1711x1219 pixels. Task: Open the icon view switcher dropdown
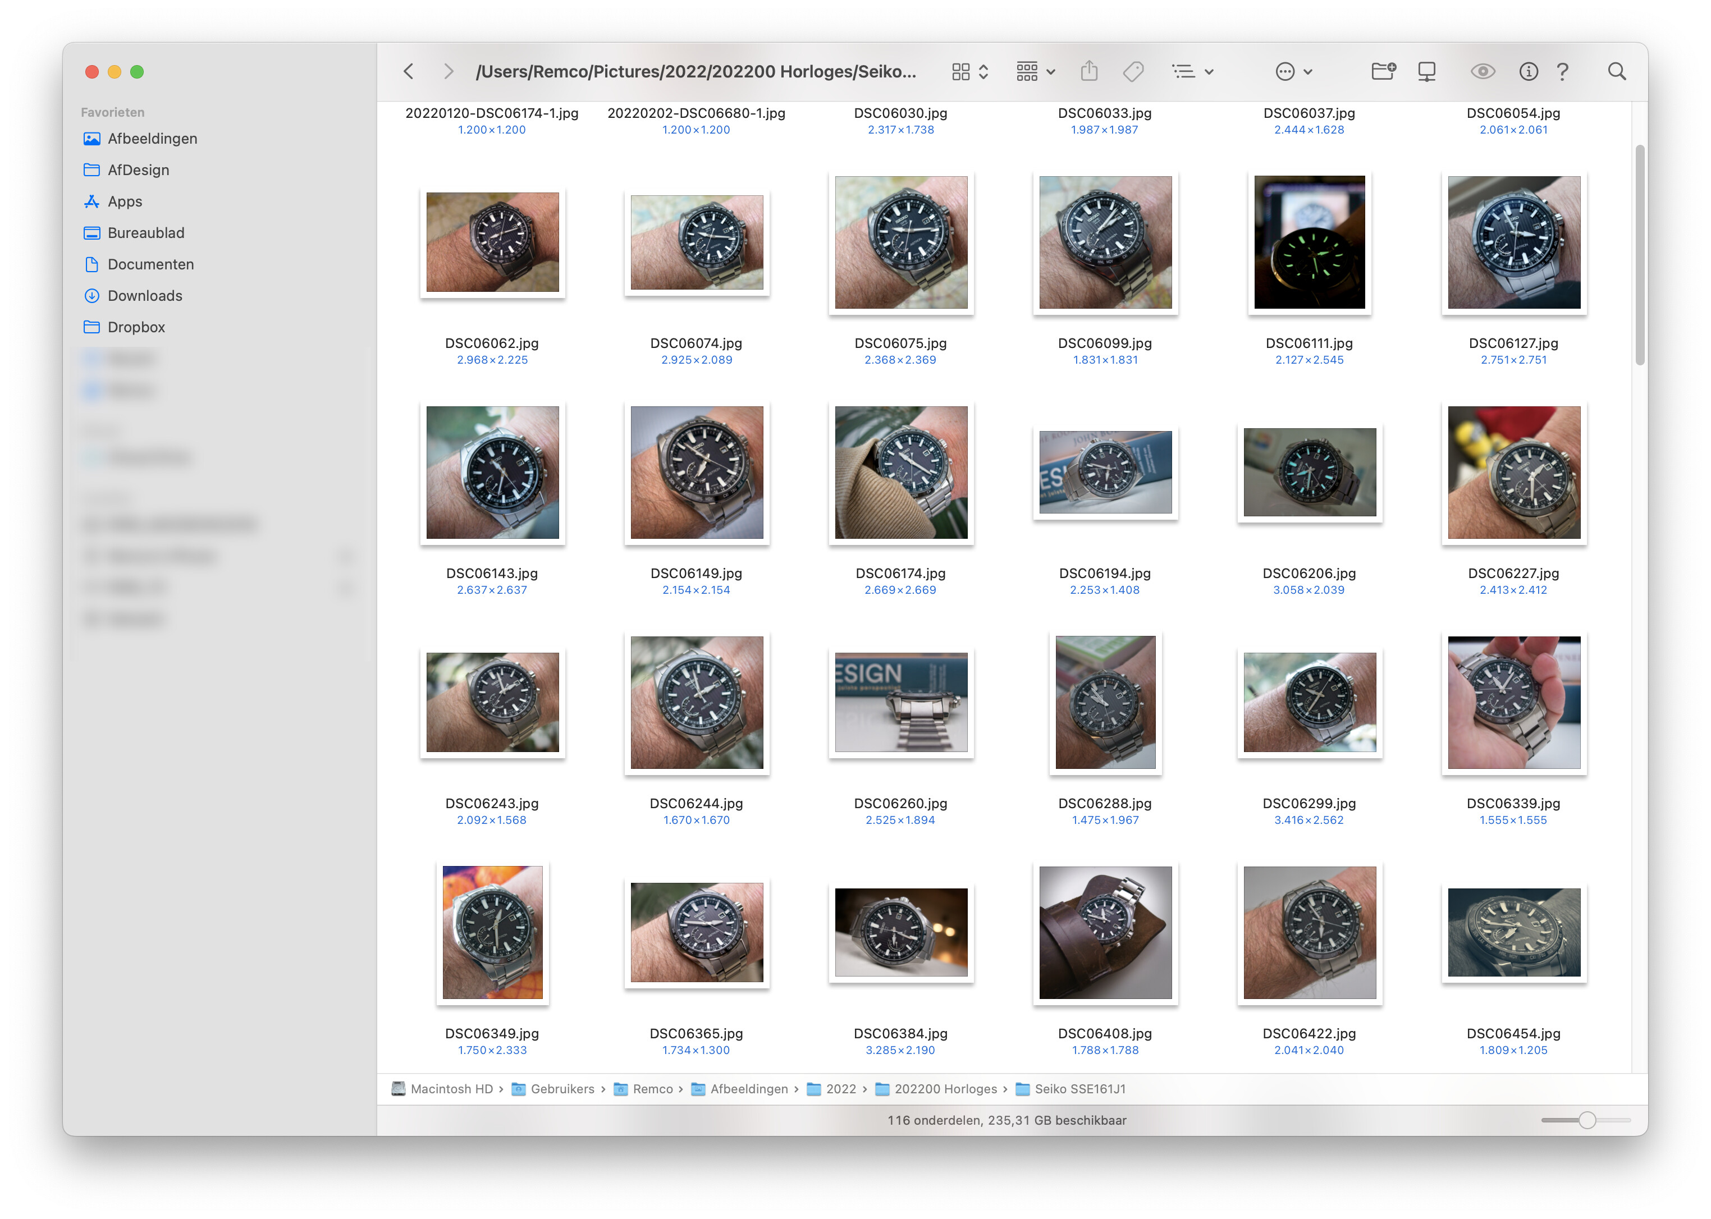click(969, 71)
